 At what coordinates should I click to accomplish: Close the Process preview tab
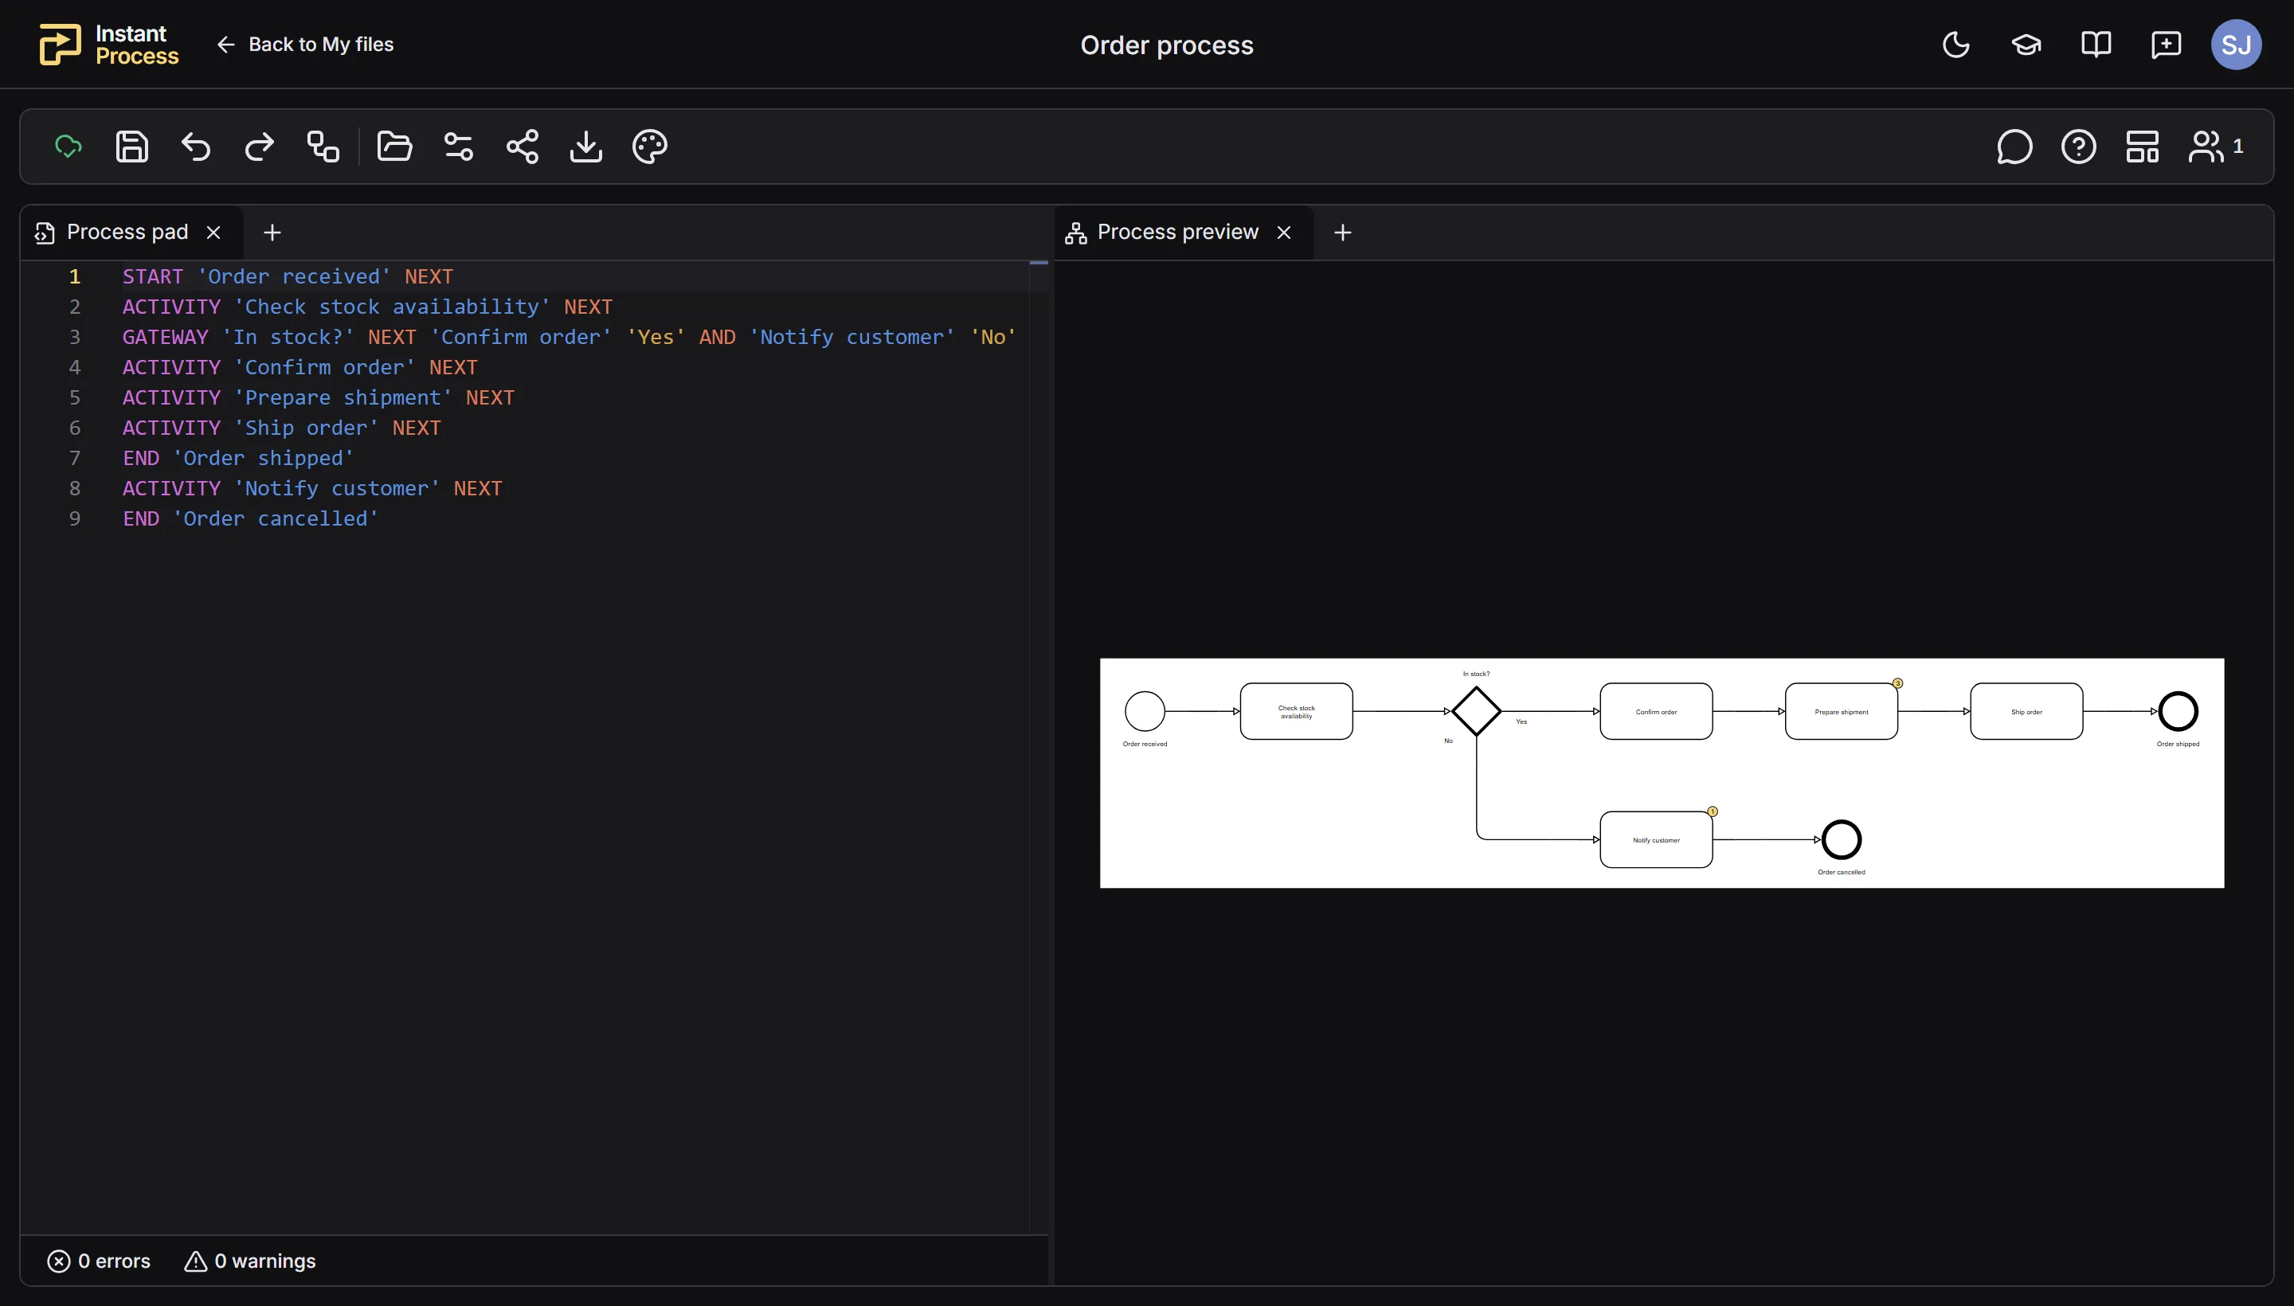pos(1284,233)
